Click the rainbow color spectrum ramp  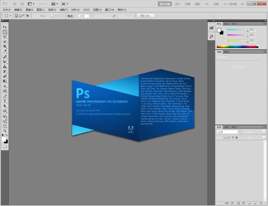click(236, 46)
